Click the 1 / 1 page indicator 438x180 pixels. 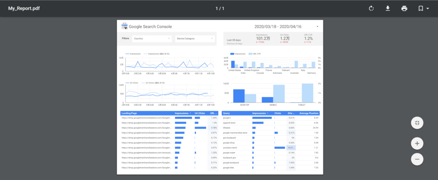pyautogui.click(x=220, y=9)
